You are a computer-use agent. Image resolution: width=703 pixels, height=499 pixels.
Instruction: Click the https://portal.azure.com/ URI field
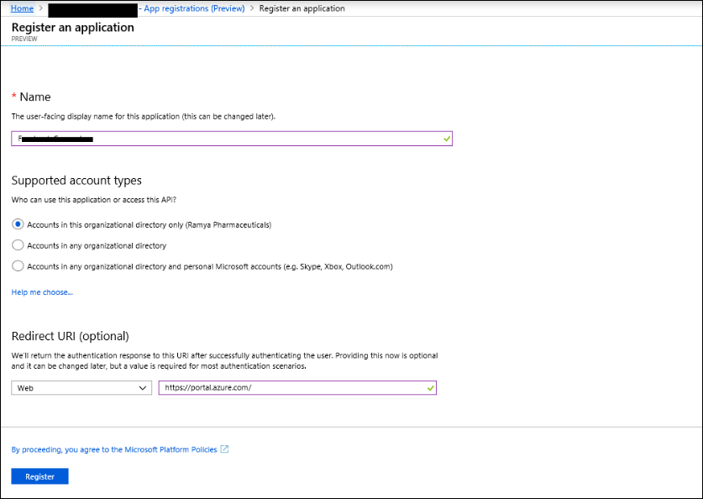[x=294, y=387]
